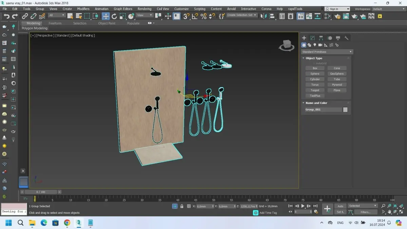Open the Selected key filter dropdown
This screenshot has height=229, width=407.
(363, 206)
